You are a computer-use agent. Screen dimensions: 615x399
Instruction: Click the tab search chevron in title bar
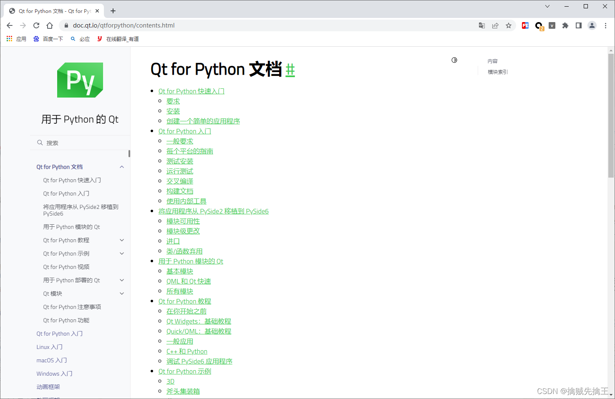[x=547, y=6]
